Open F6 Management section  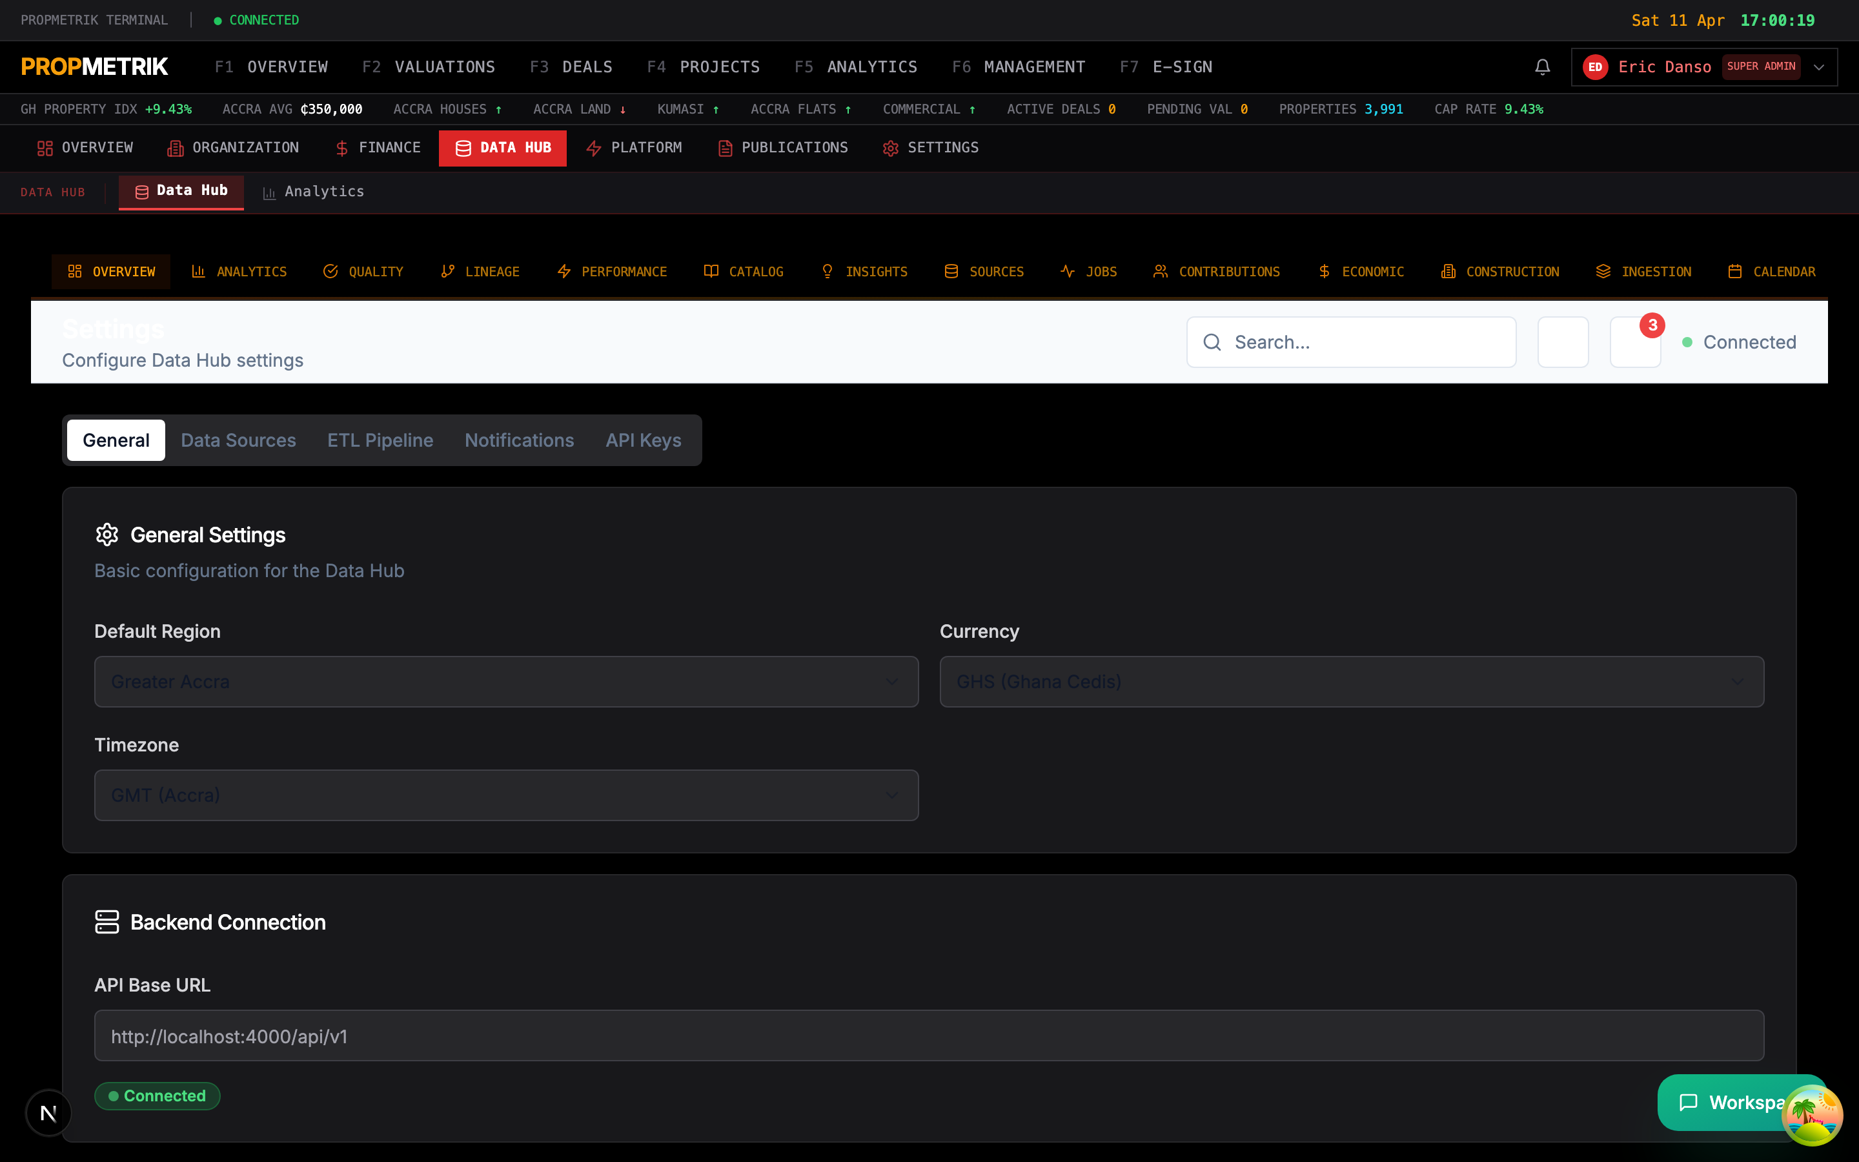(1018, 67)
